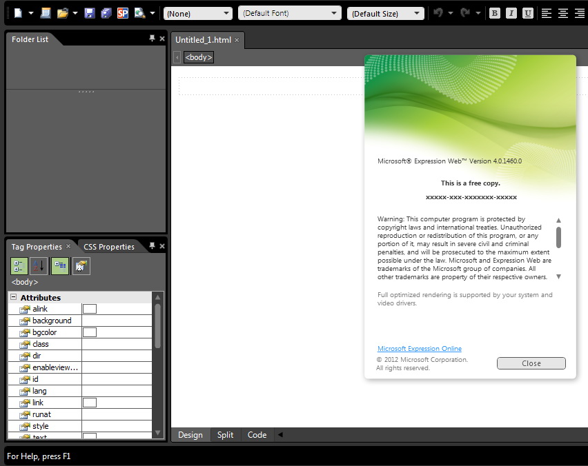
Task: Collapse the Attributes section
Action: point(13,298)
